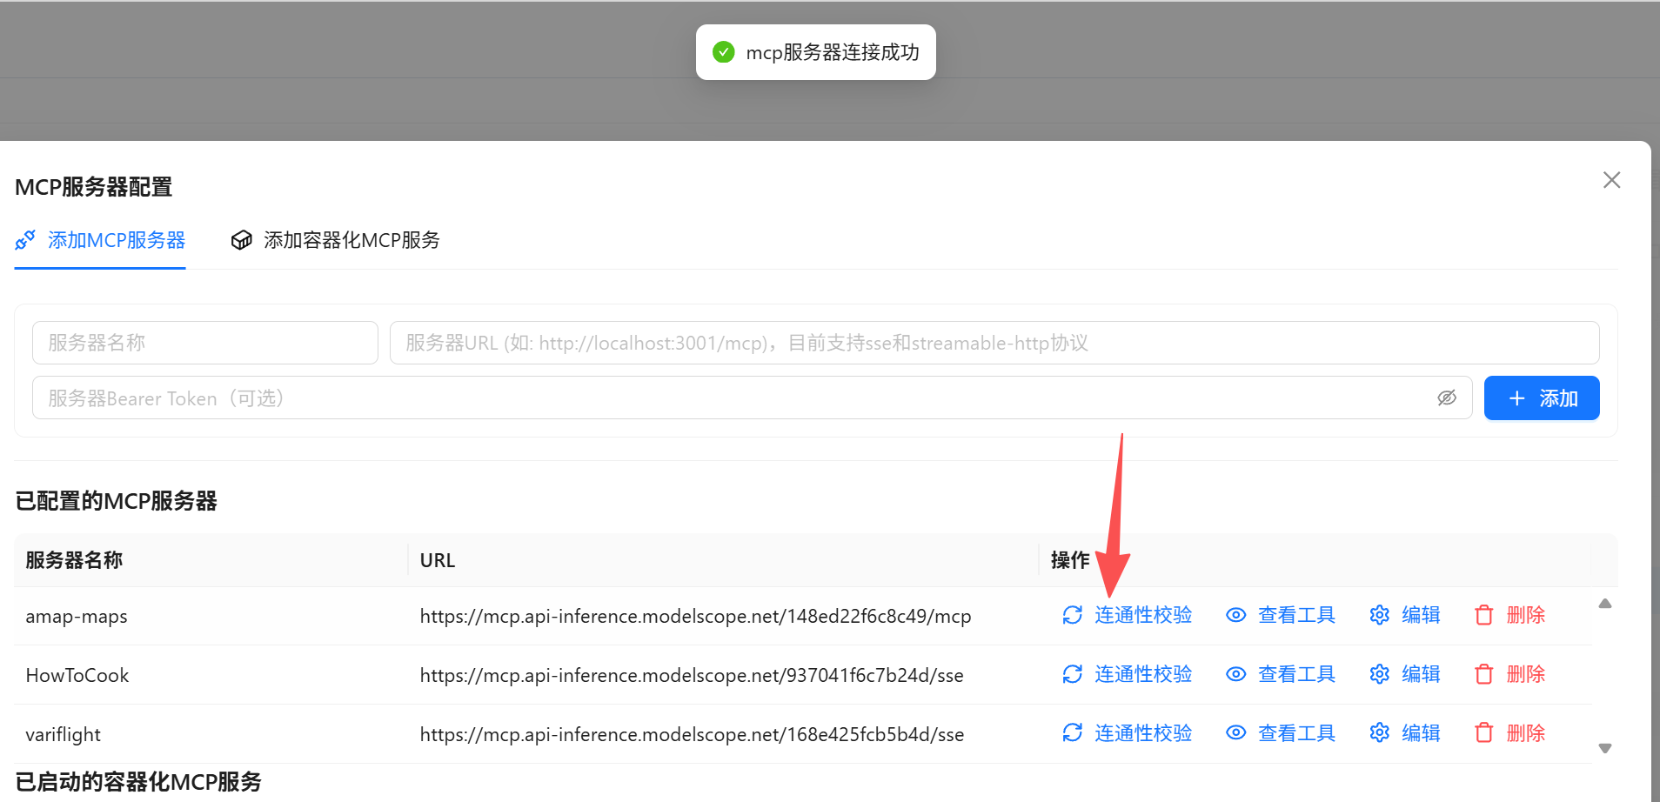Switch to 添加容器化MCP服务 tab
This screenshot has width=1660, height=802.
351,240
